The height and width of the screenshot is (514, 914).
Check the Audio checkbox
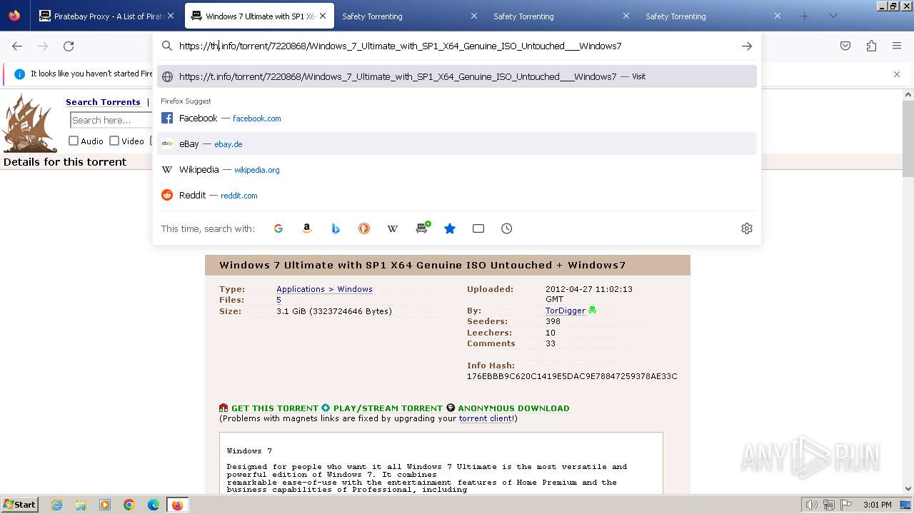74,141
